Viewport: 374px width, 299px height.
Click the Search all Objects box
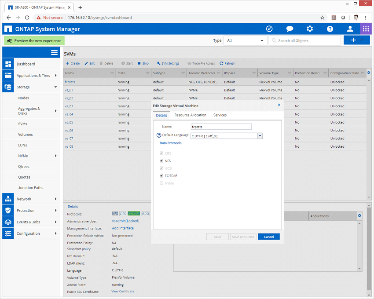click(305, 40)
